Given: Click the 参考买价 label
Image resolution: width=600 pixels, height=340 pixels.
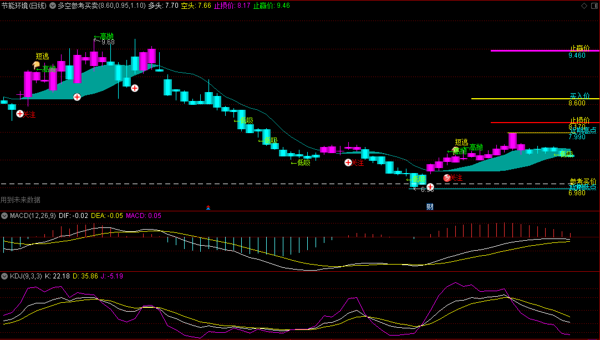Looking at the screenshot, I should click(583, 181).
